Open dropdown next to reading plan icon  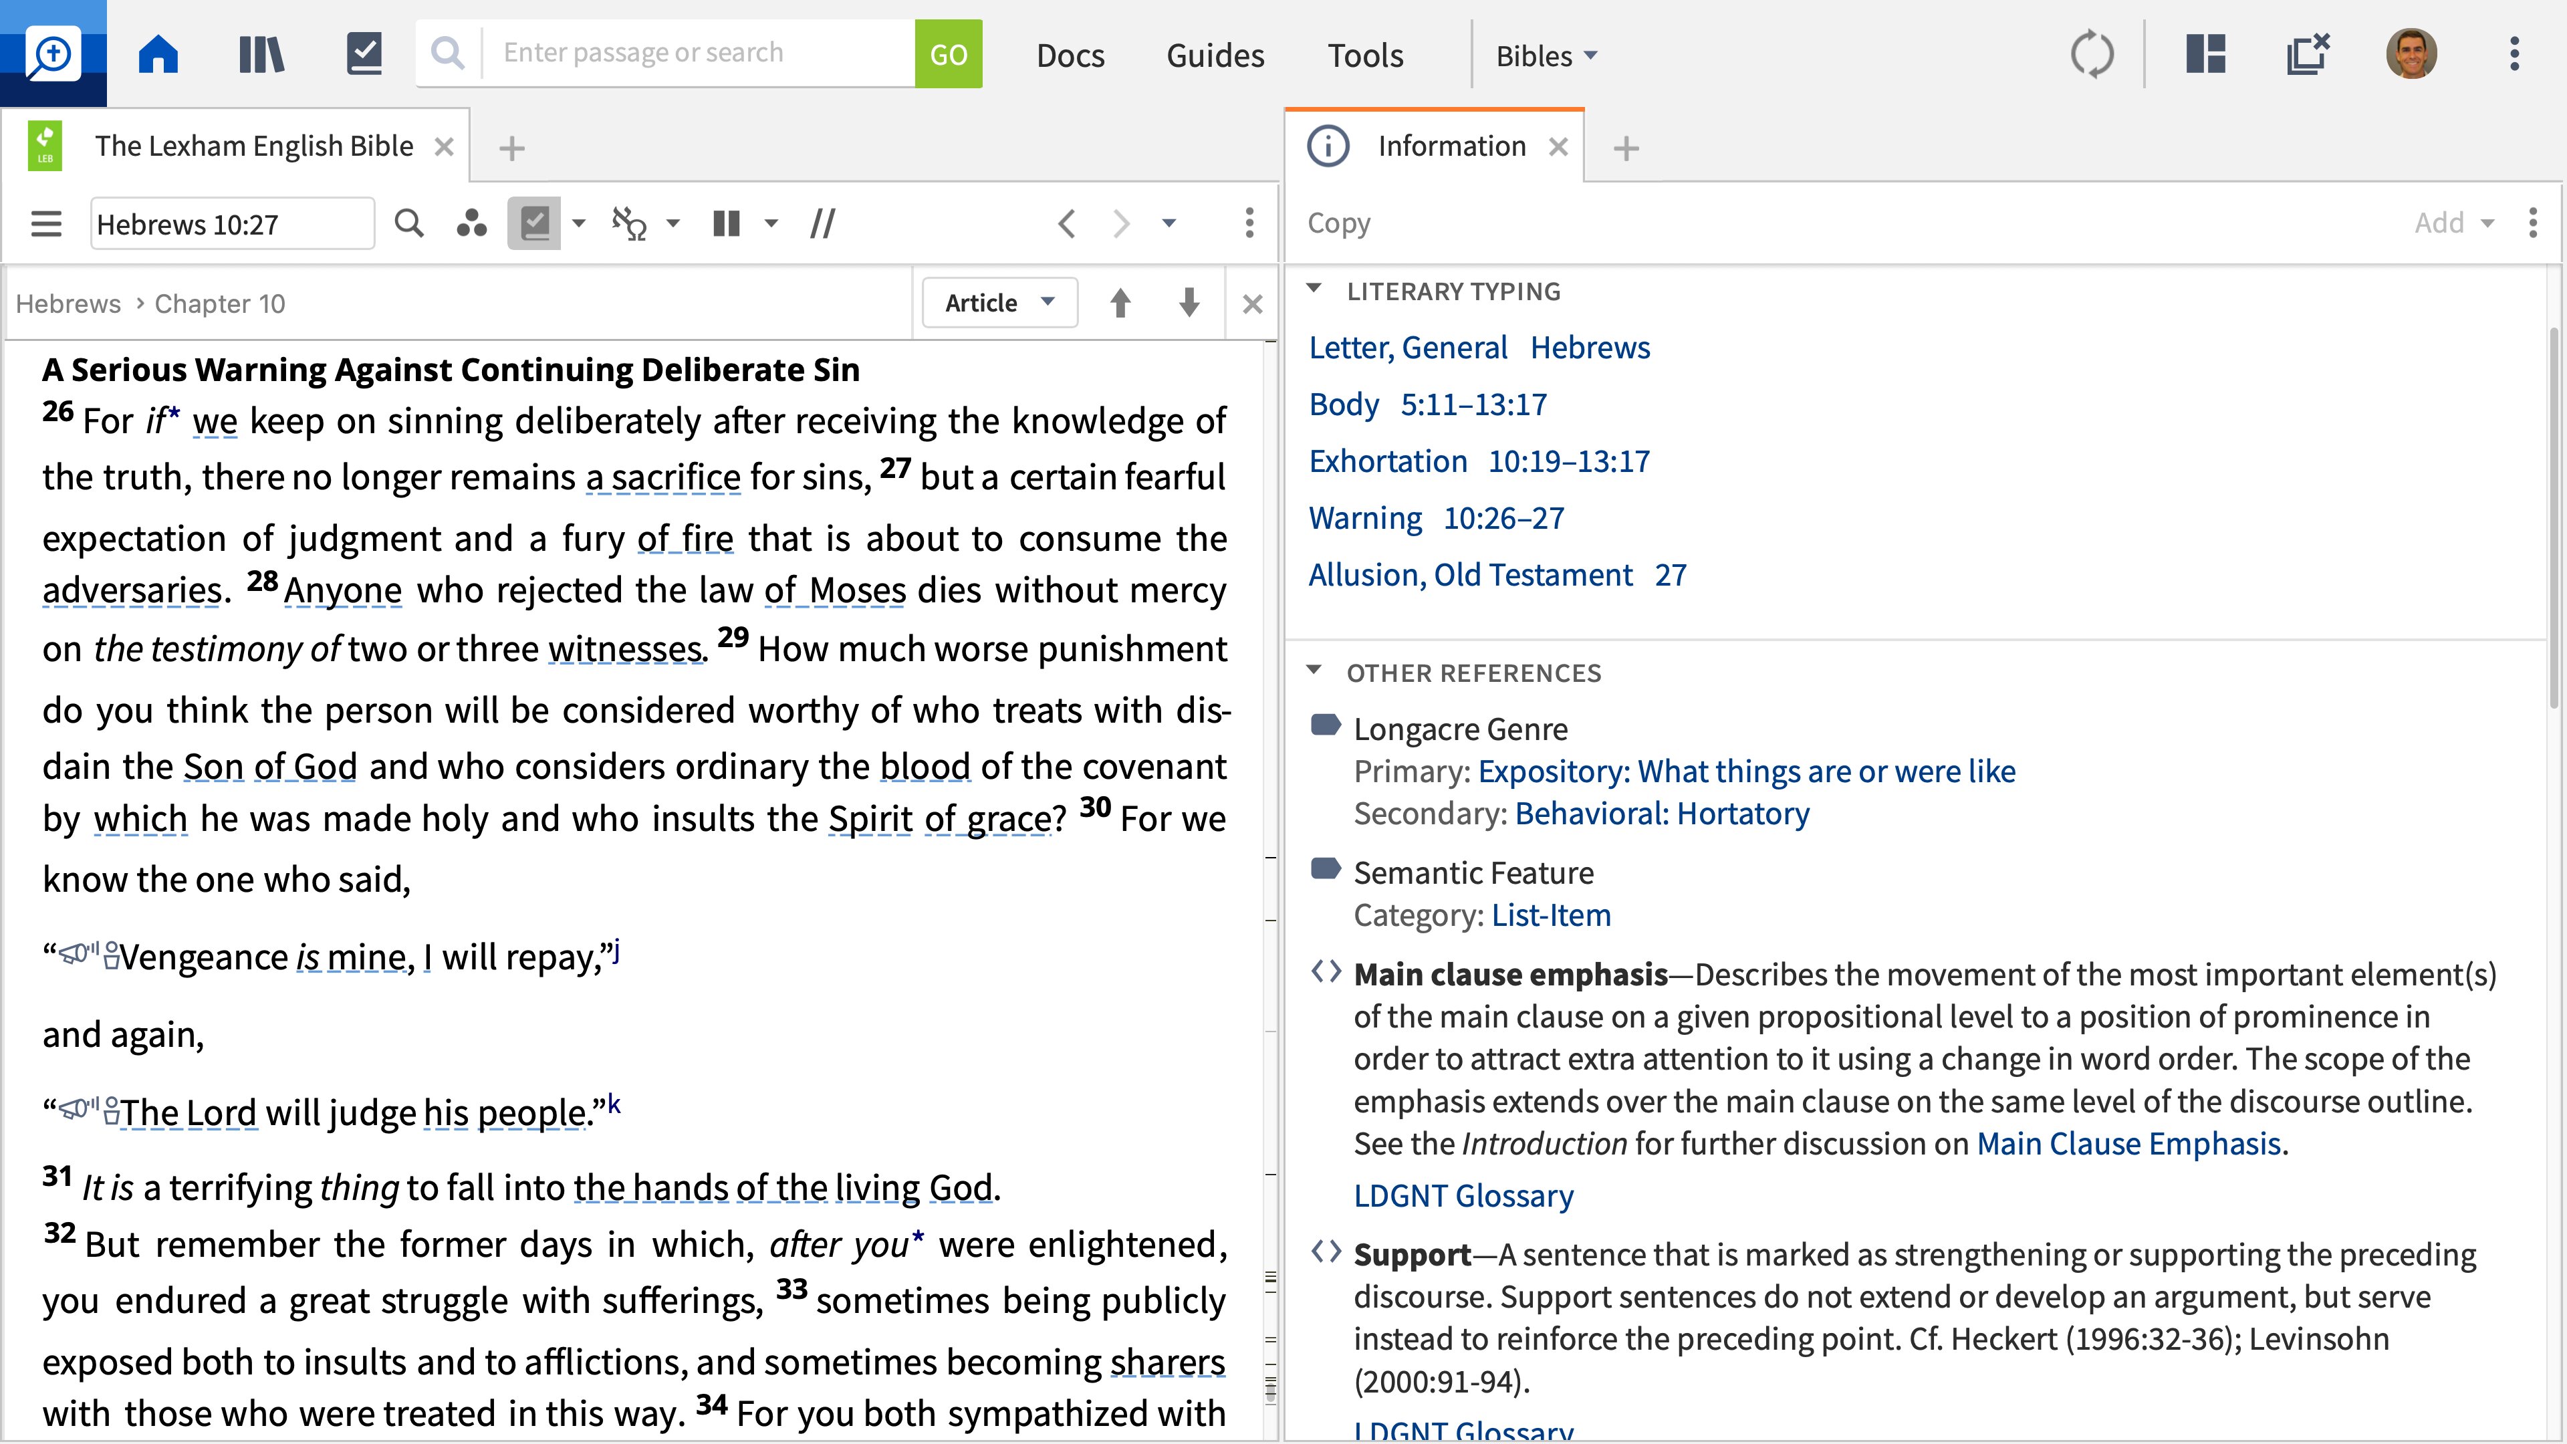(x=579, y=223)
